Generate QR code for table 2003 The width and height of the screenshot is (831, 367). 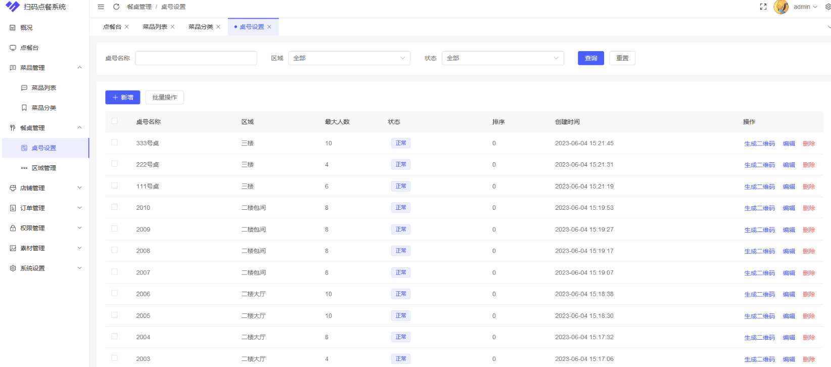pyautogui.click(x=759, y=359)
